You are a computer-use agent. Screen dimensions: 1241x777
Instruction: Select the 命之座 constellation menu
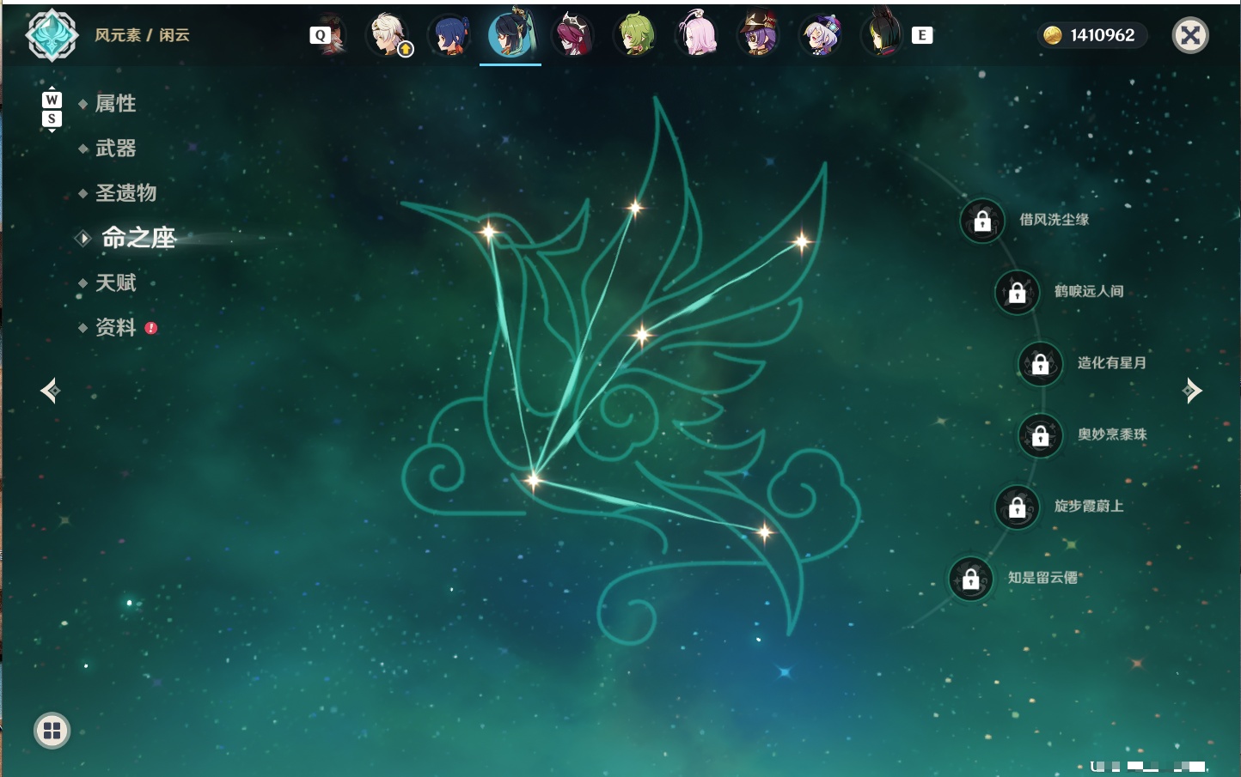pos(138,238)
